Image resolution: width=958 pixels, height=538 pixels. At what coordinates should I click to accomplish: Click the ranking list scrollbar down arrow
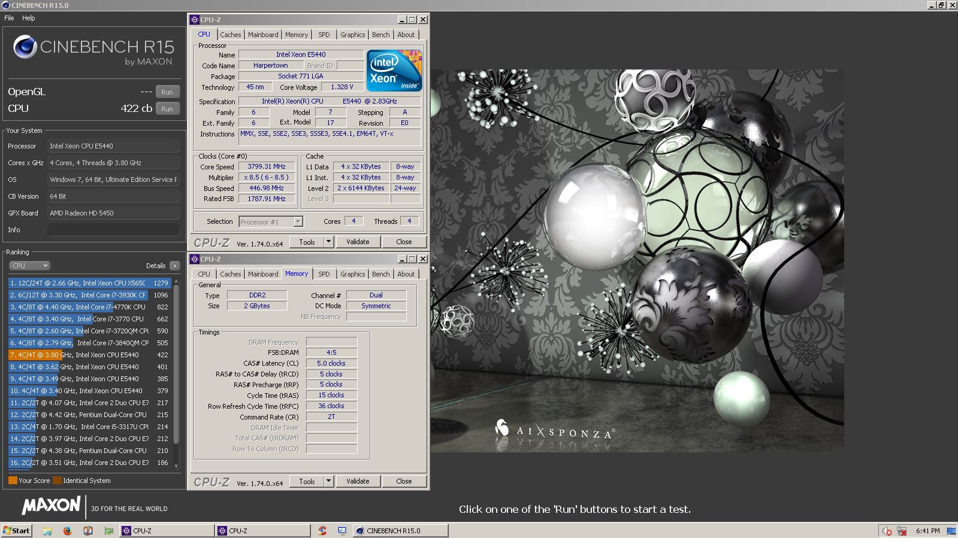176,466
